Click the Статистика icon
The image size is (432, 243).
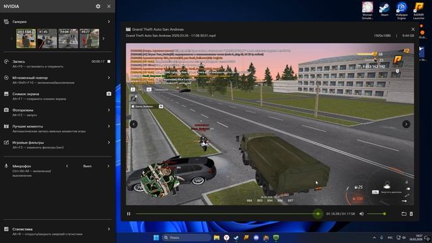click(x=6, y=229)
